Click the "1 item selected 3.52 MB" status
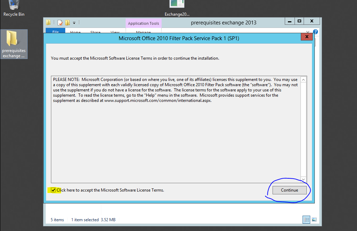The image size is (357, 231). (x=93, y=219)
